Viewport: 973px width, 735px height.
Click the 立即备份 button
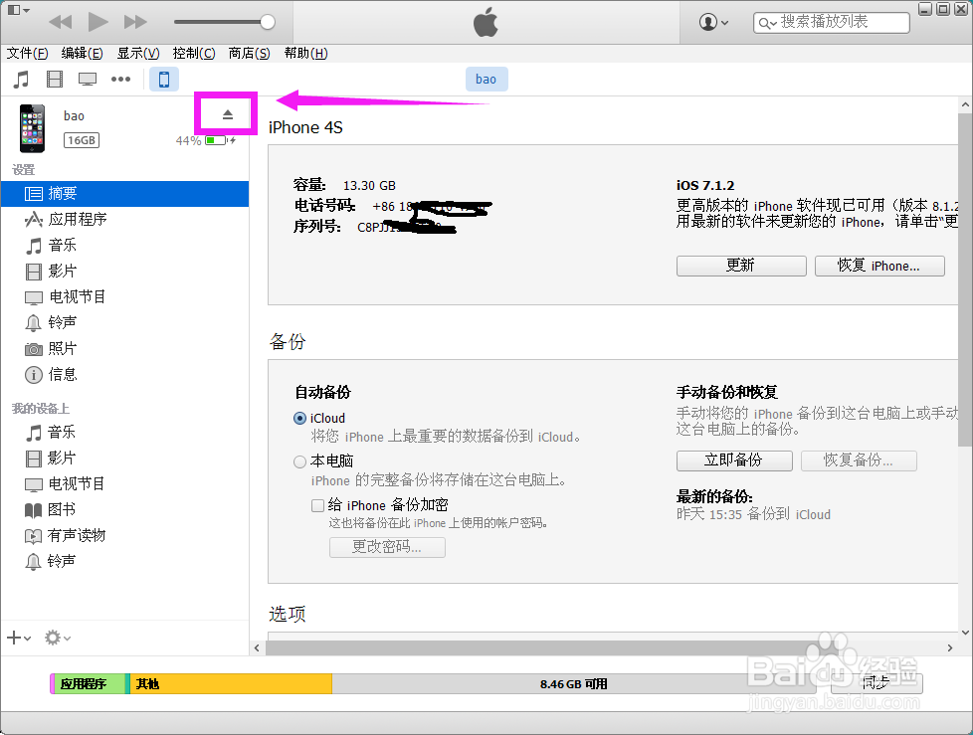pos(734,460)
